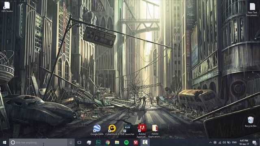Image resolution: width=260 pixels, height=146 pixels.
Task: Launch Google Chrome from the taskbar
Action: coord(108,142)
